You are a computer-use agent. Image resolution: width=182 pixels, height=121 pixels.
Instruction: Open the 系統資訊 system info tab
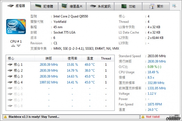[100, 6]
